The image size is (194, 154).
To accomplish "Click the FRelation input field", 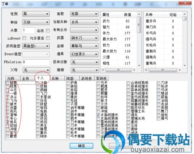I will 36,62.
